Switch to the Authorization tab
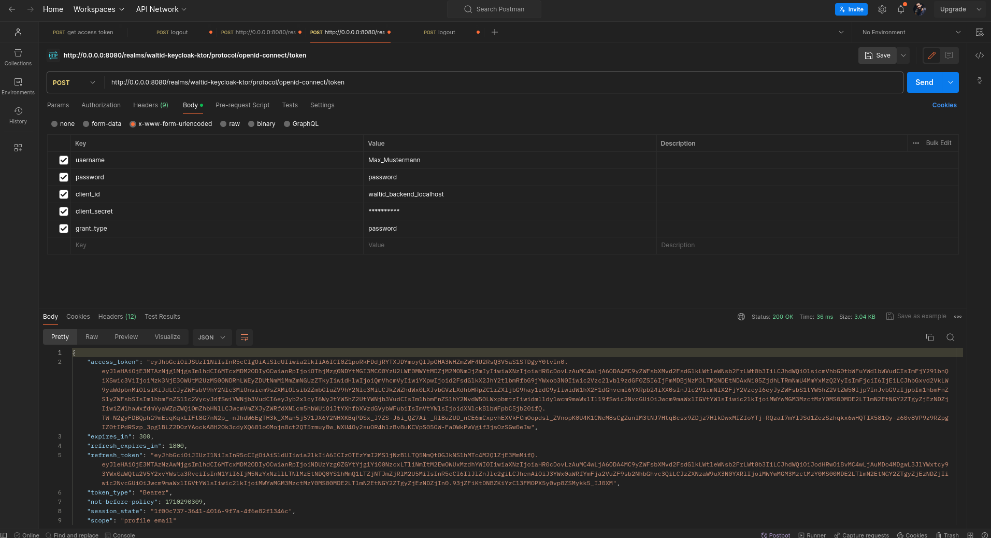The image size is (991, 538). point(101,105)
